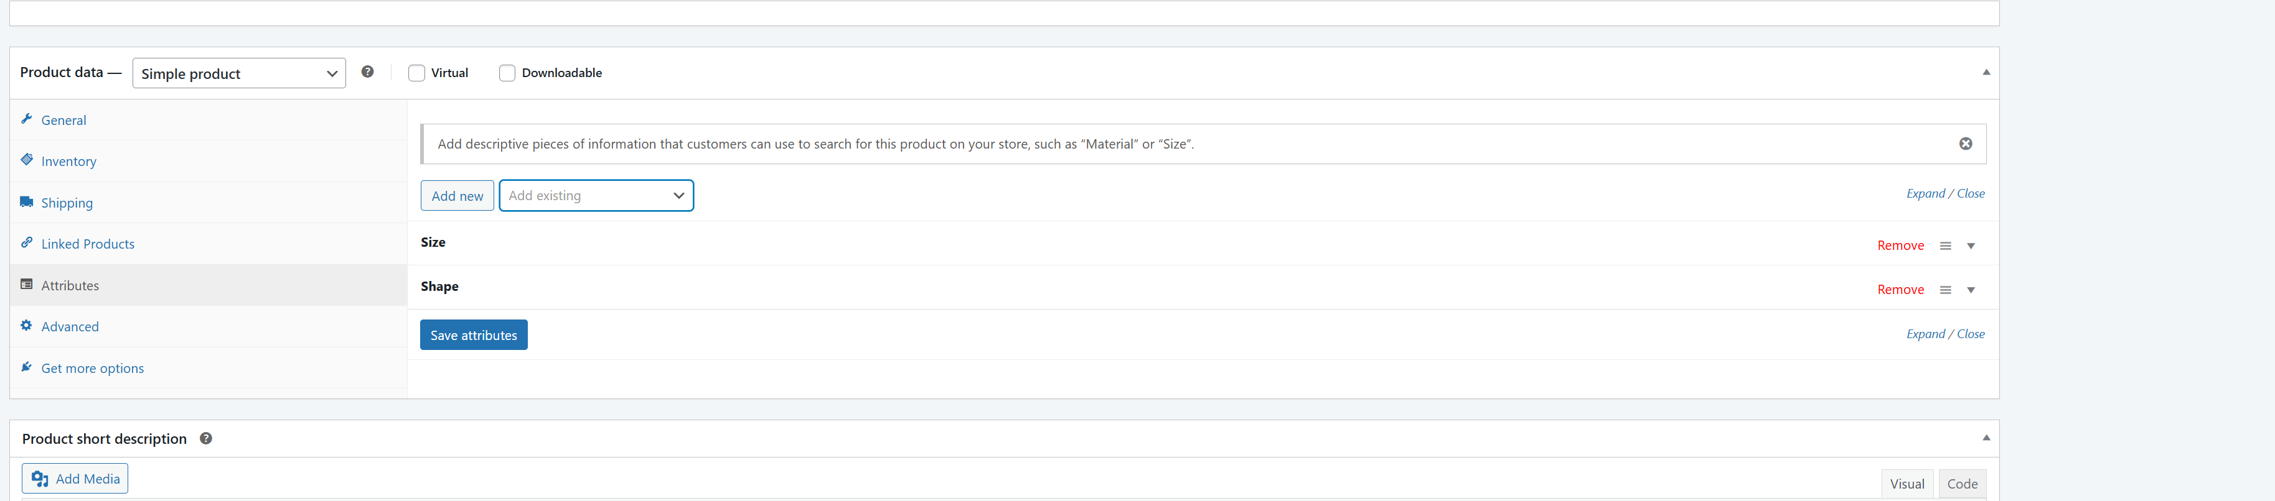Remove the Size attribute
Screen dimensions: 2275x501
[1900, 245]
